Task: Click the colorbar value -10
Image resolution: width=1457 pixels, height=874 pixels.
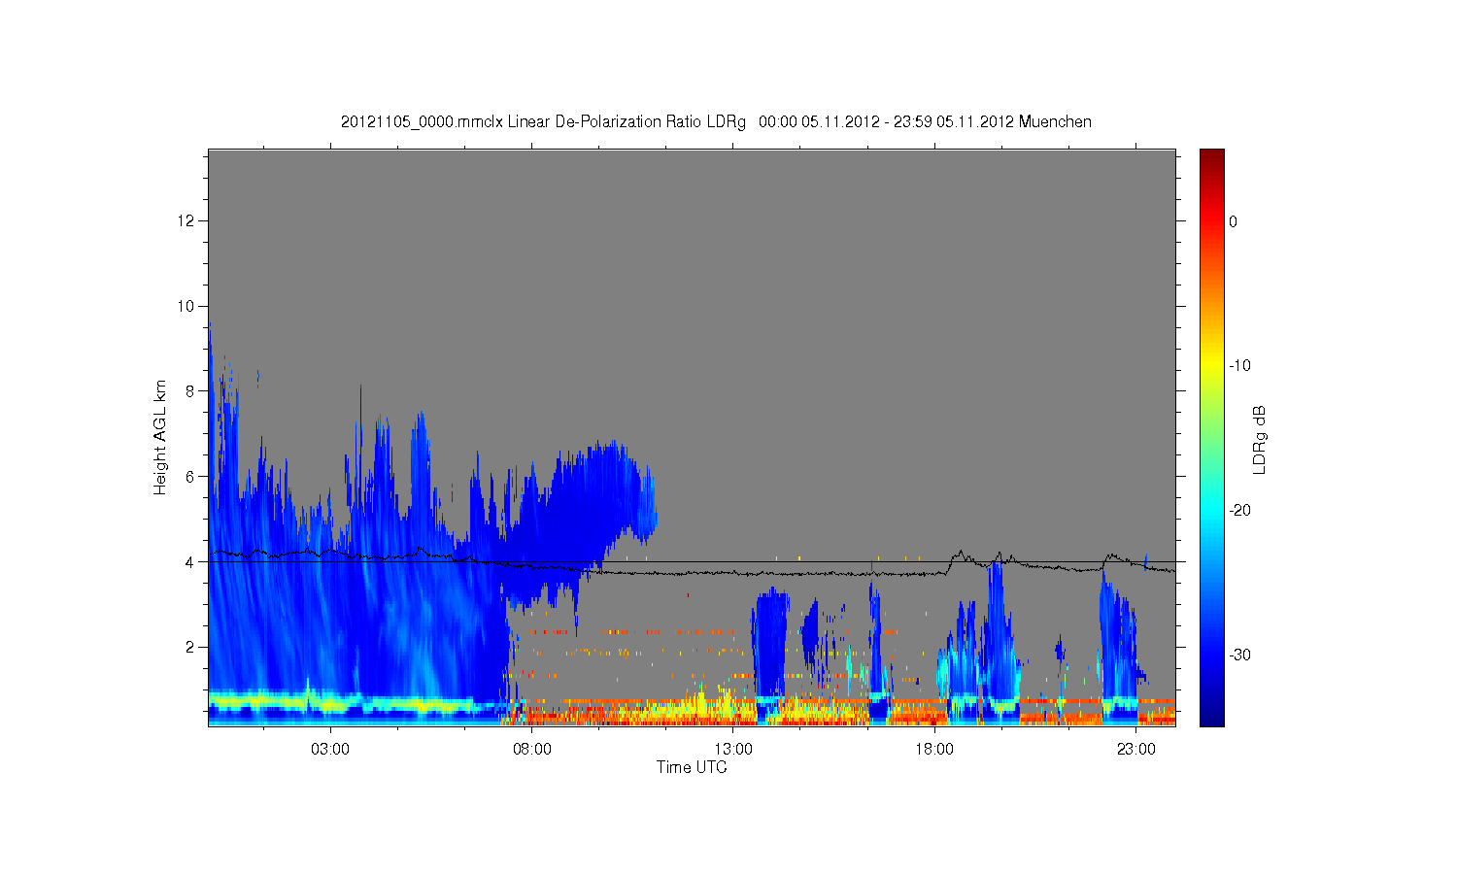Action: pos(1239,366)
